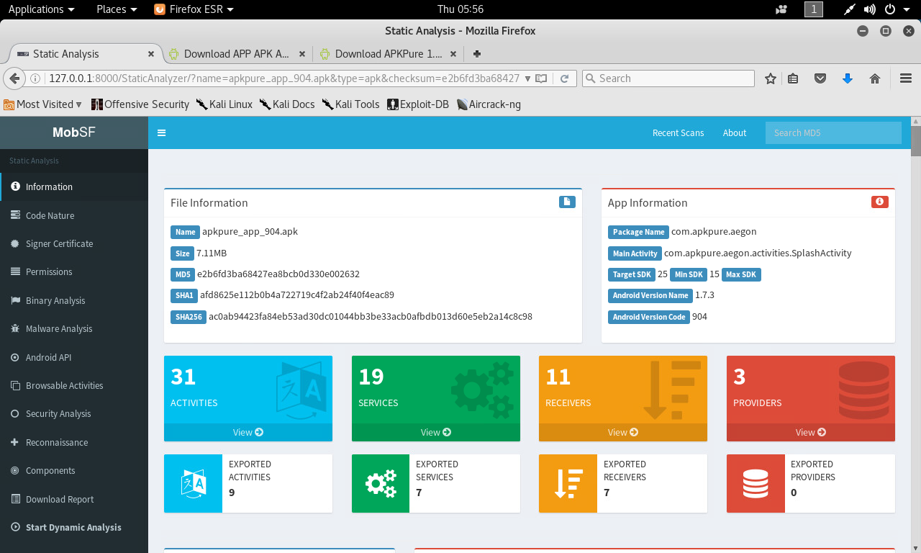Viewport: 921px width, 553px height.
Task: Open a new Firefox tab
Action: click(x=476, y=54)
